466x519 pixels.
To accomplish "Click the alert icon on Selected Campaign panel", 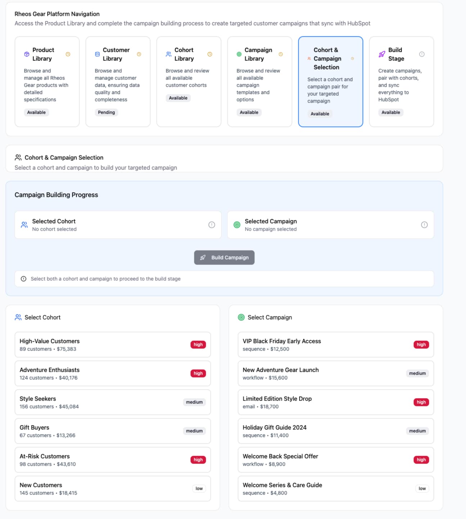I will [424, 225].
